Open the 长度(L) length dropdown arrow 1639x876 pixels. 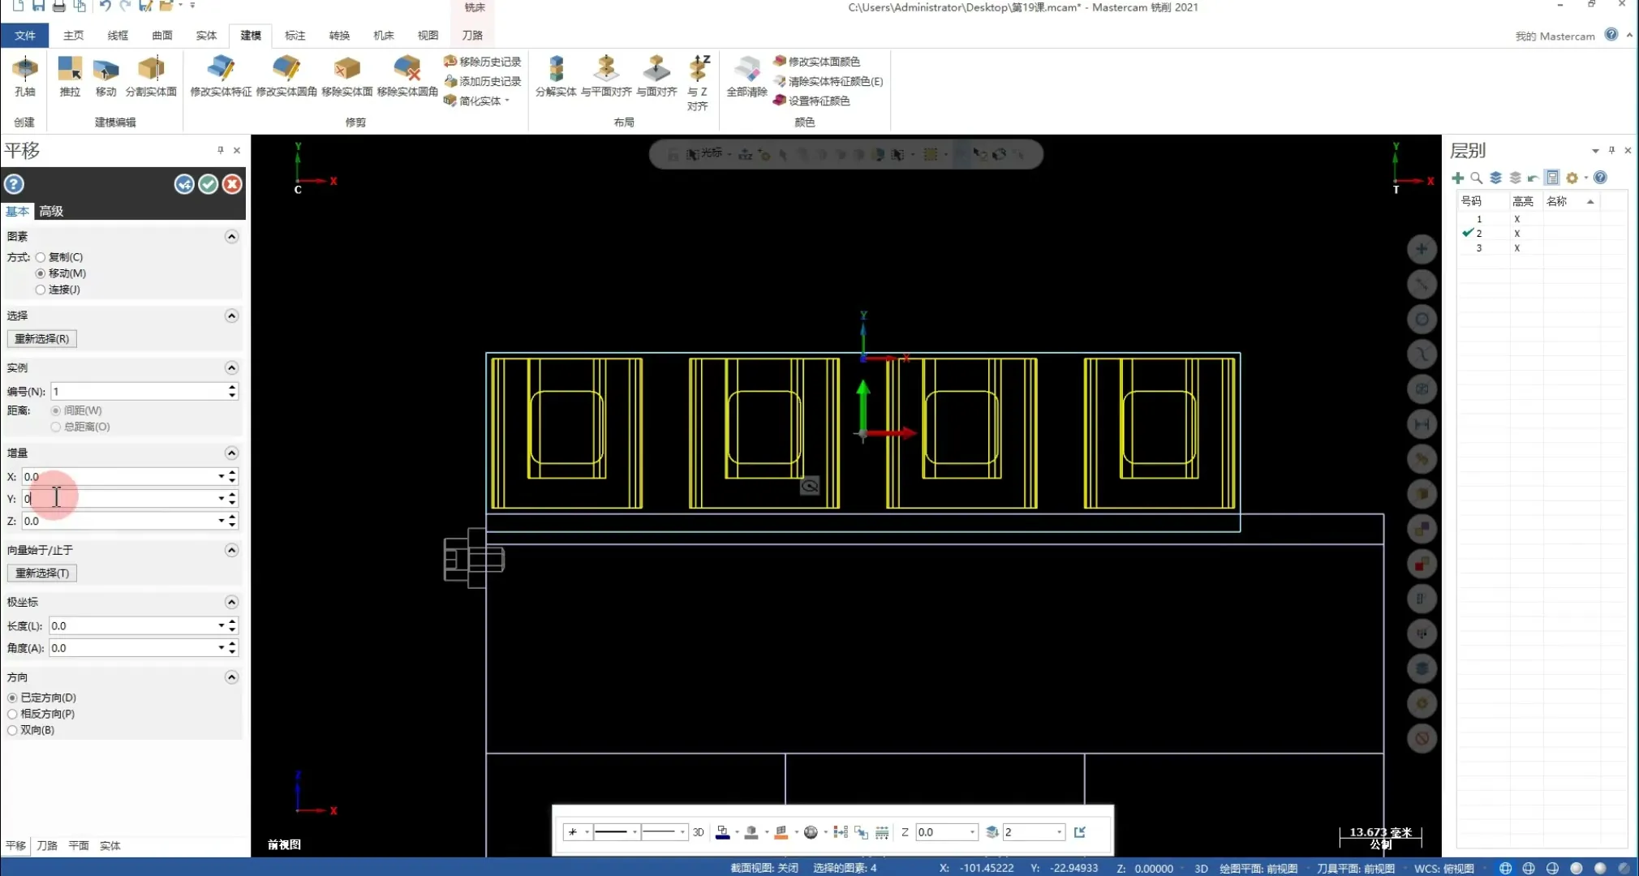[x=221, y=625]
